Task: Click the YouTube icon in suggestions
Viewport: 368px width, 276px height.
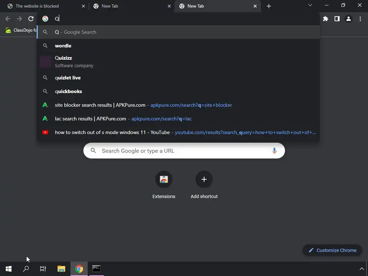Action: point(45,132)
